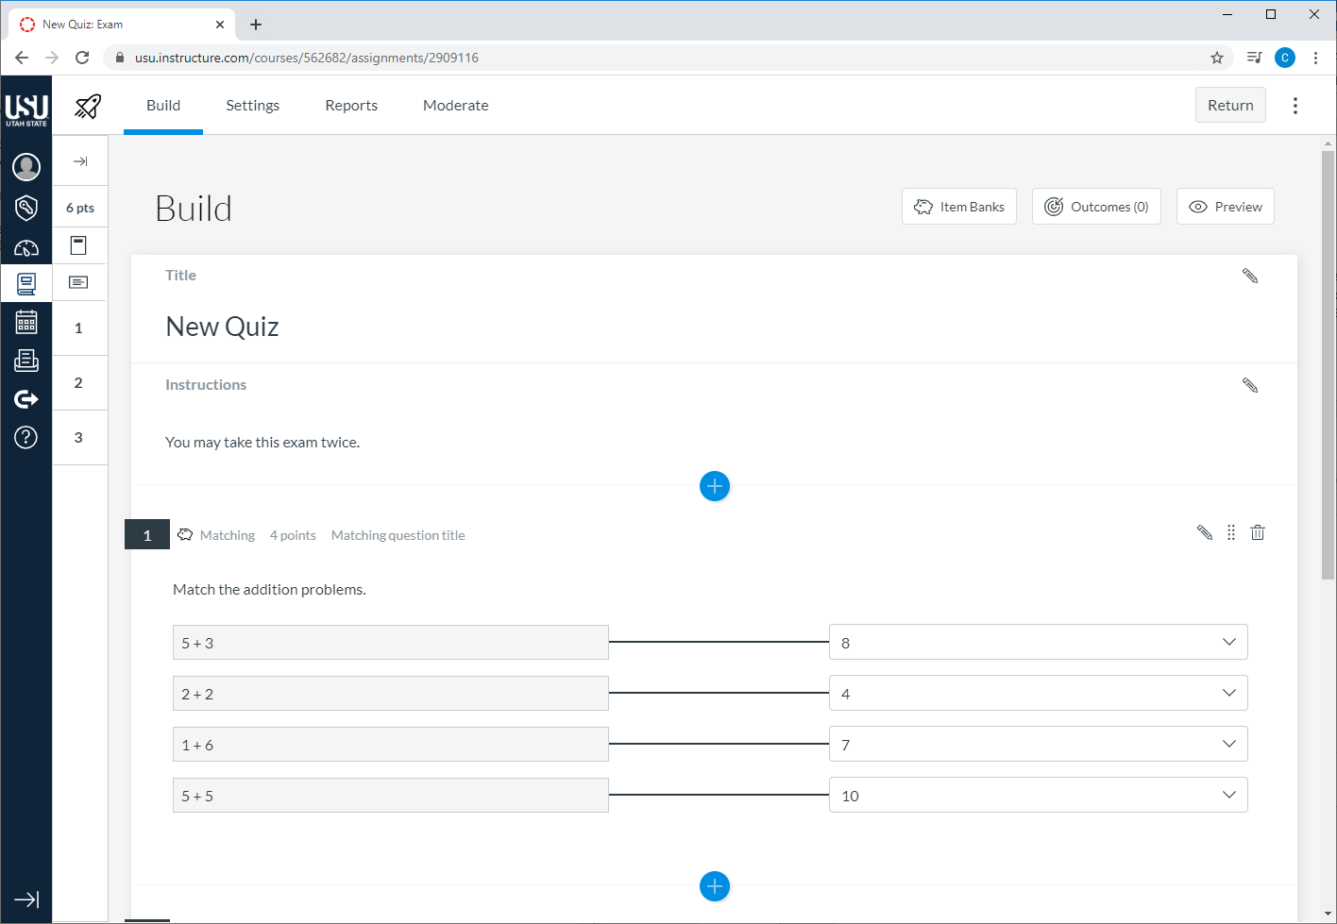Image resolution: width=1337 pixels, height=924 pixels.
Task: Open the rocket quiz logo icon
Action: (x=87, y=106)
